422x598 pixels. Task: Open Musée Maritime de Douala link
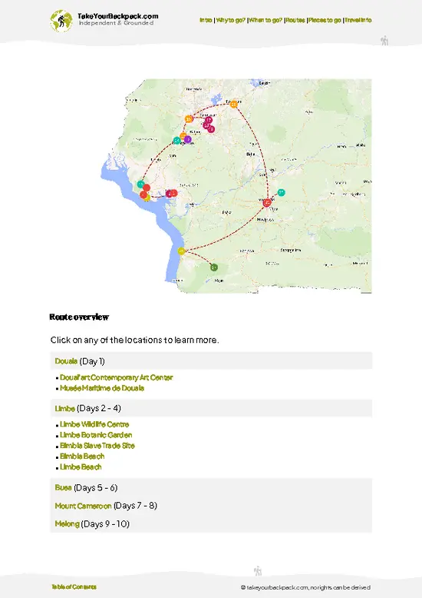tap(102, 388)
